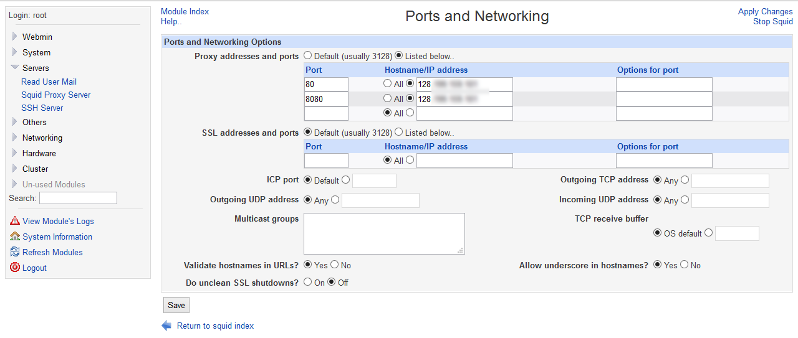Click the red Logout power icon
The height and width of the screenshot is (338, 798).
click(x=15, y=268)
